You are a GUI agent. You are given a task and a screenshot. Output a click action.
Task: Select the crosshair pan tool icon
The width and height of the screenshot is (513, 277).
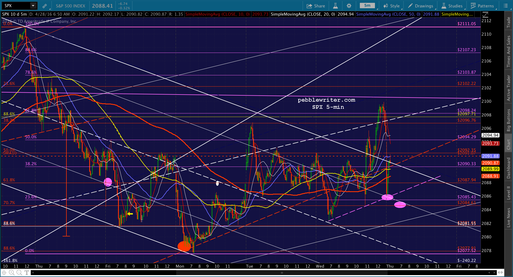pyautogui.click(x=4, y=272)
